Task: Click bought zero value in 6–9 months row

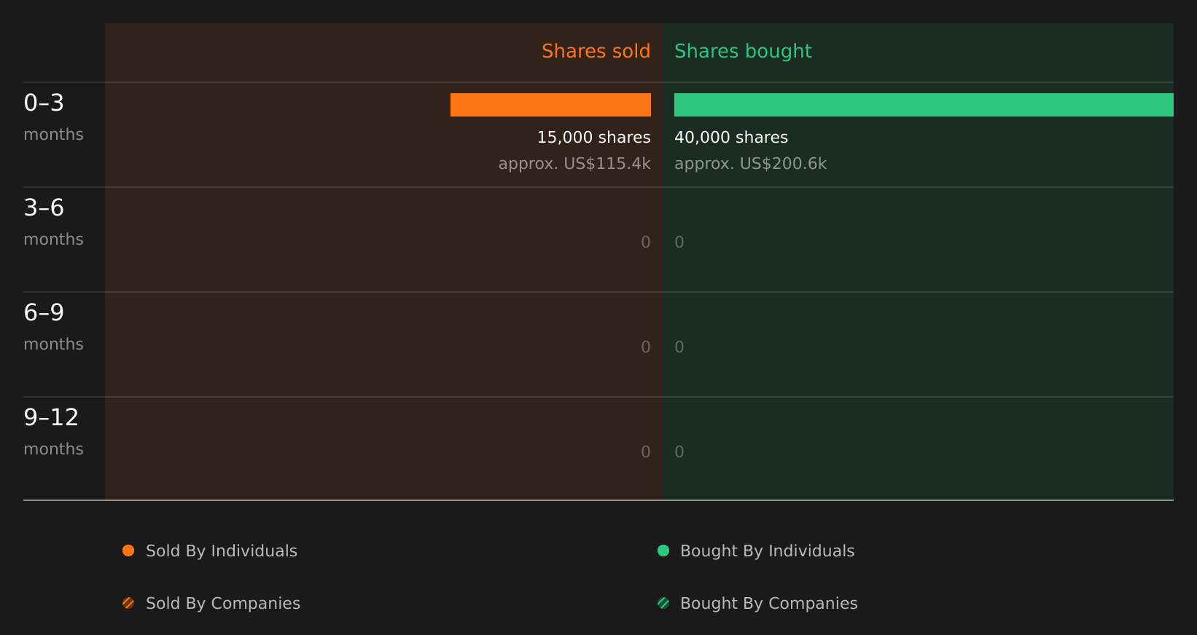Action: coord(679,347)
